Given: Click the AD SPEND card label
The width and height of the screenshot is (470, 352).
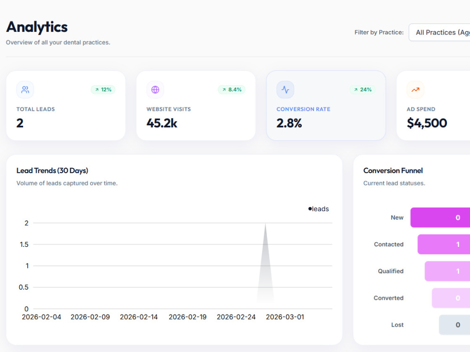Looking at the screenshot, I should 421,109.
